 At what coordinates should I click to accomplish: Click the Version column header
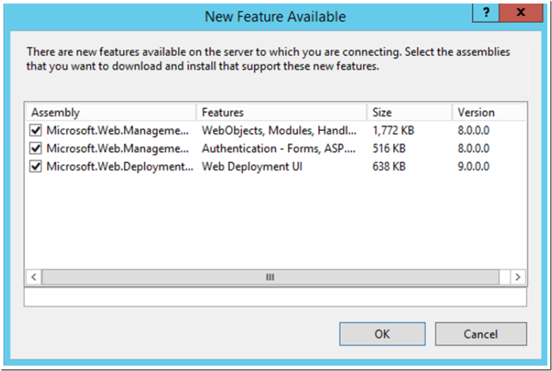tap(489, 112)
